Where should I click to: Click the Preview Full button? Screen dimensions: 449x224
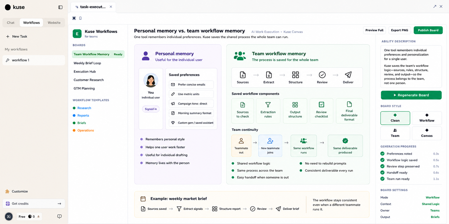374,30
